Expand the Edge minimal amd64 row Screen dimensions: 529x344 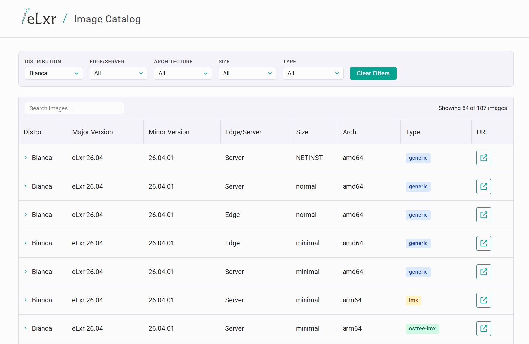pos(26,243)
